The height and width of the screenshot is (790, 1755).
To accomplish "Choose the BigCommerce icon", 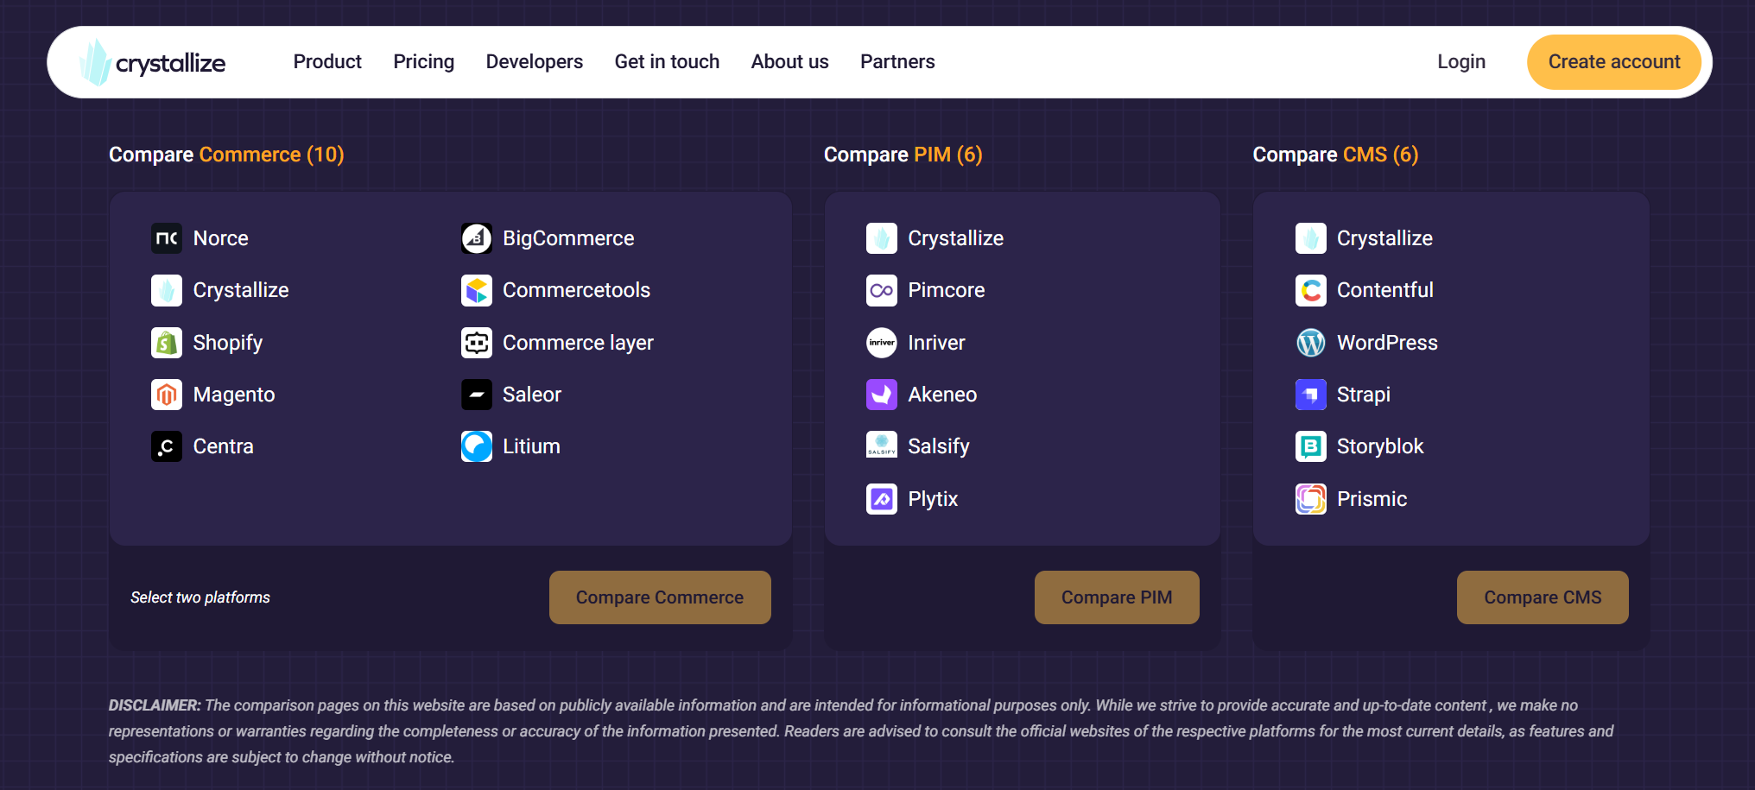I will (476, 238).
